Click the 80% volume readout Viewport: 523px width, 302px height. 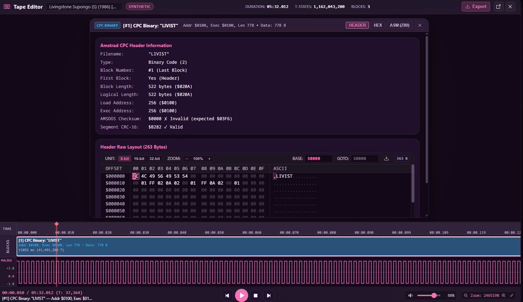click(x=451, y=295)
